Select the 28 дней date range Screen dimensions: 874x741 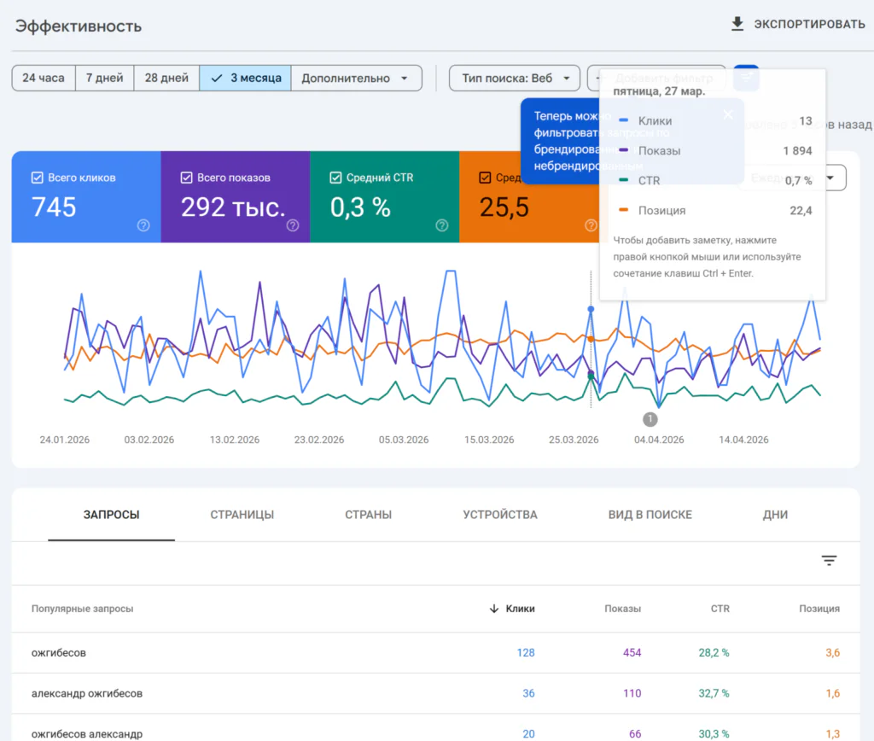pos(166,78)
